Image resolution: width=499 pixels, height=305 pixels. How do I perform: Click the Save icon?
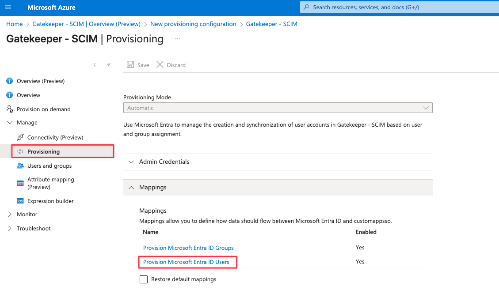(x=130, y=64)
